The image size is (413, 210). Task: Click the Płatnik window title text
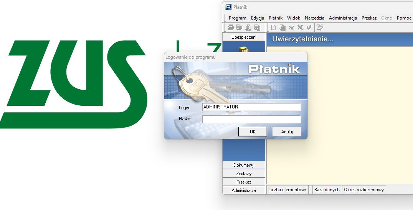[240, 7]
